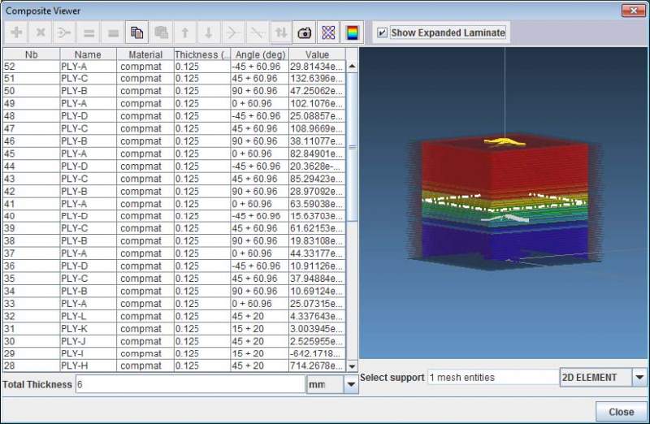Open the 2D ELEMENT support type dropdown
The height and width of the screenshot is (424, 650).
tap(639, 378)
